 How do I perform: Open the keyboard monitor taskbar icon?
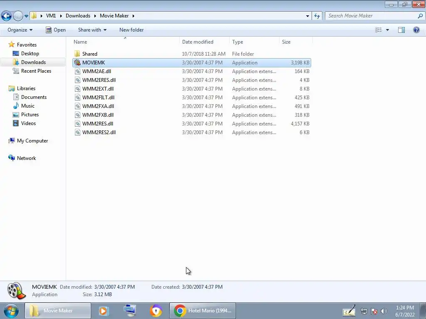point(130,311)
